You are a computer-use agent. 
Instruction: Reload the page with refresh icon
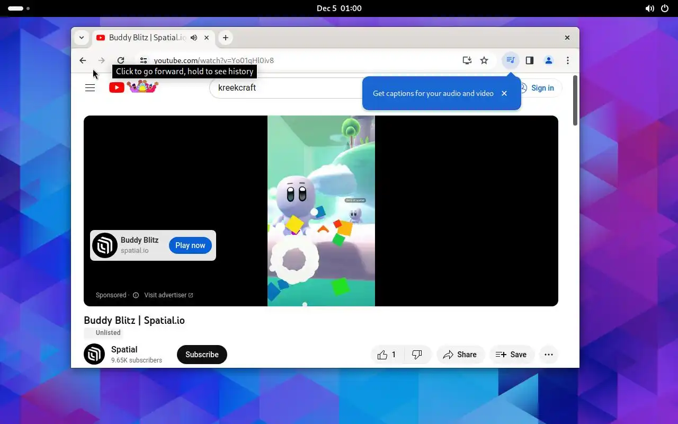click(x=121, y=60)
